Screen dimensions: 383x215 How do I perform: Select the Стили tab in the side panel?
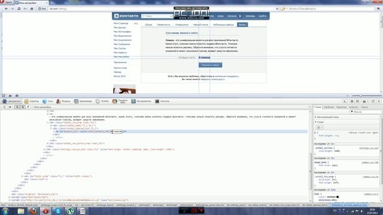point(318,107)
